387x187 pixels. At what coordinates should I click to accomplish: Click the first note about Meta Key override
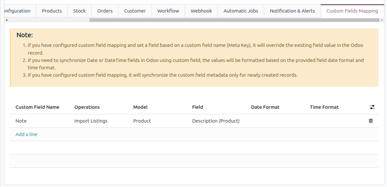(x=195, y=49)
